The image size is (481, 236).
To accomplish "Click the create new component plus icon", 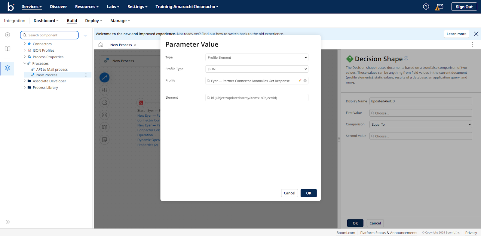I will [x=8, y=35].
